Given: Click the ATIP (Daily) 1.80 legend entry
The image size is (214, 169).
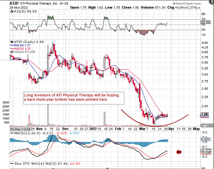Looking at the screenshot, I should coord(29,42).
